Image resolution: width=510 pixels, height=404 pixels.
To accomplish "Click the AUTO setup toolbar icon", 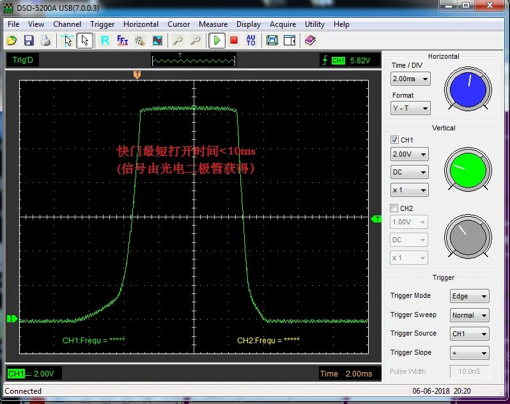I will pos(251,40).
